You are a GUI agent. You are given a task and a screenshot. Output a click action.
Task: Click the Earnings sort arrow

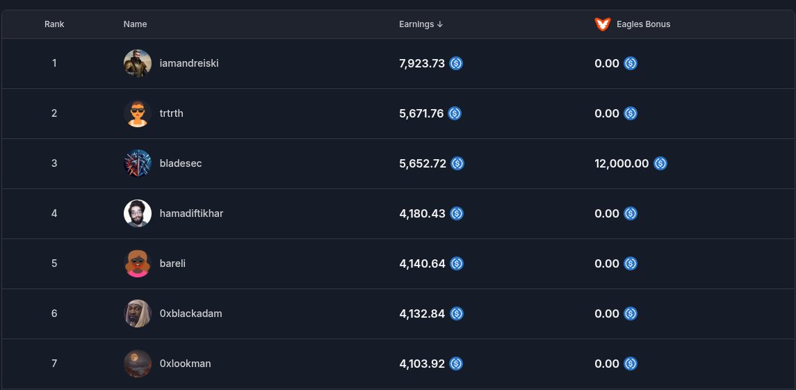[440, 24]
